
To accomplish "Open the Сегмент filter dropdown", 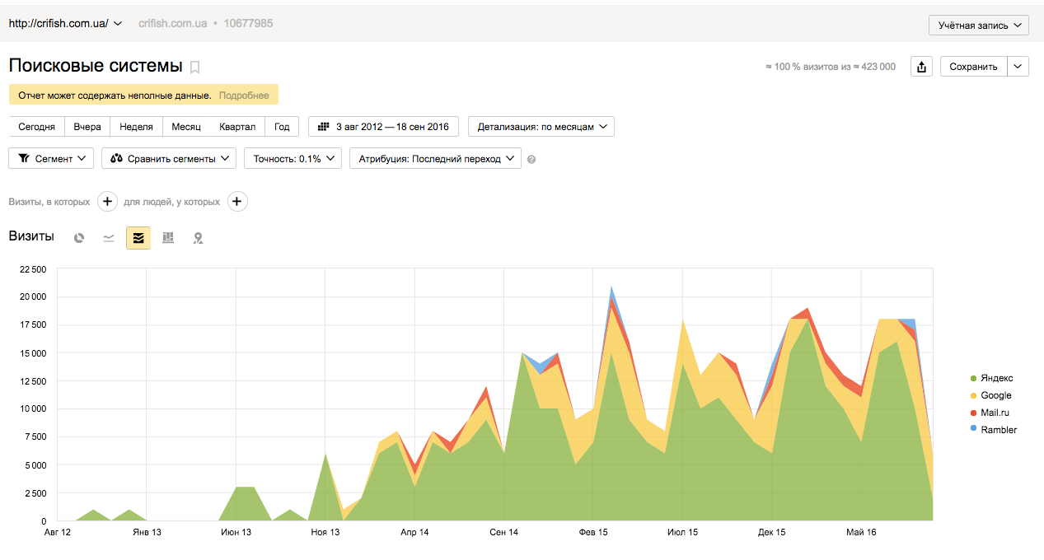I will (x=51, y=158).
